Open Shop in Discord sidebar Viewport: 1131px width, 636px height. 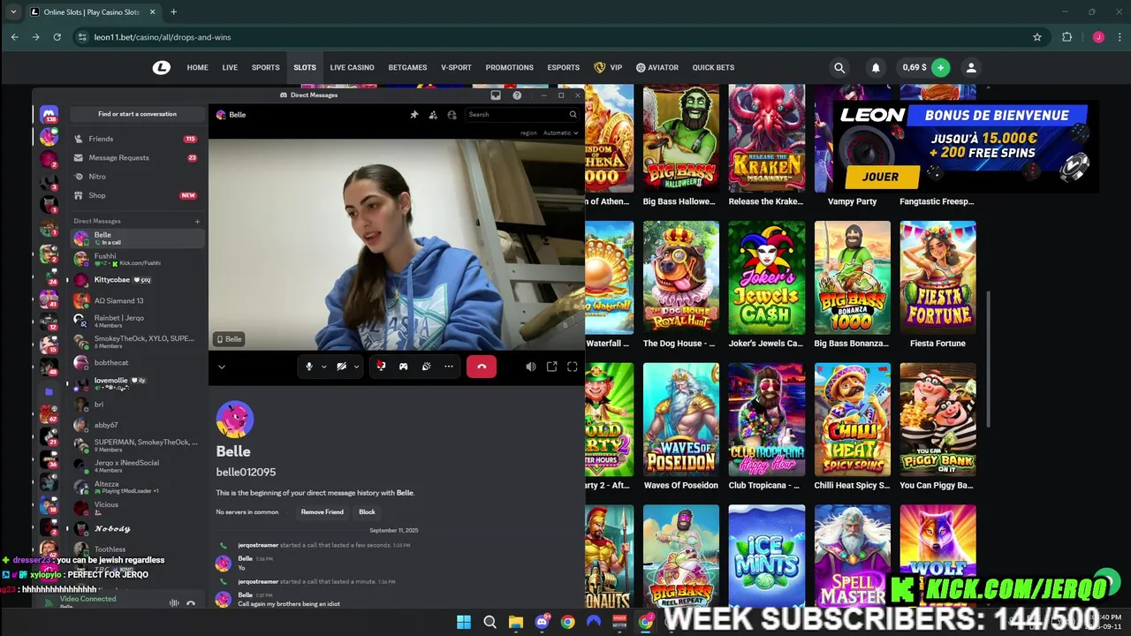click(137, 195)
